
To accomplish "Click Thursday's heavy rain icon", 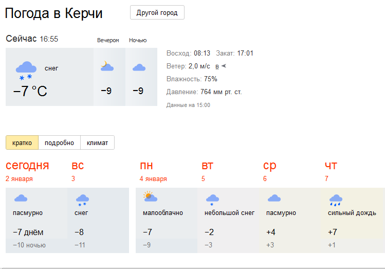I will [336, 200].
